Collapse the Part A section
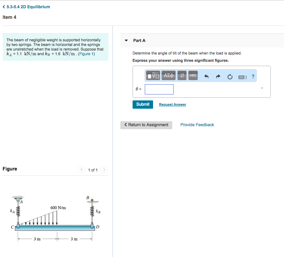 click(x=126, y=40)
